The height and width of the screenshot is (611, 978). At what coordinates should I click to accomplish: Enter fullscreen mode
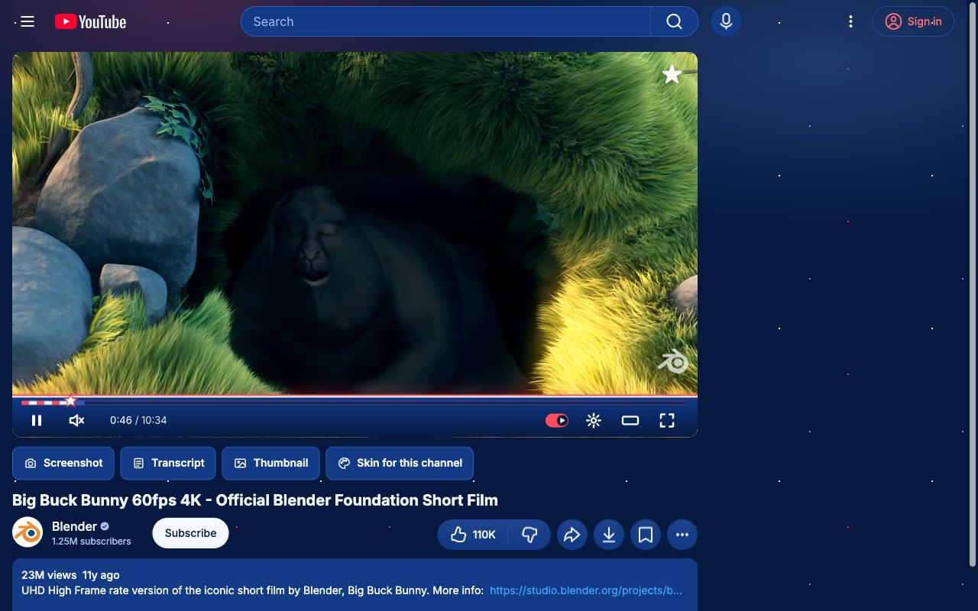tap(667, 420)
